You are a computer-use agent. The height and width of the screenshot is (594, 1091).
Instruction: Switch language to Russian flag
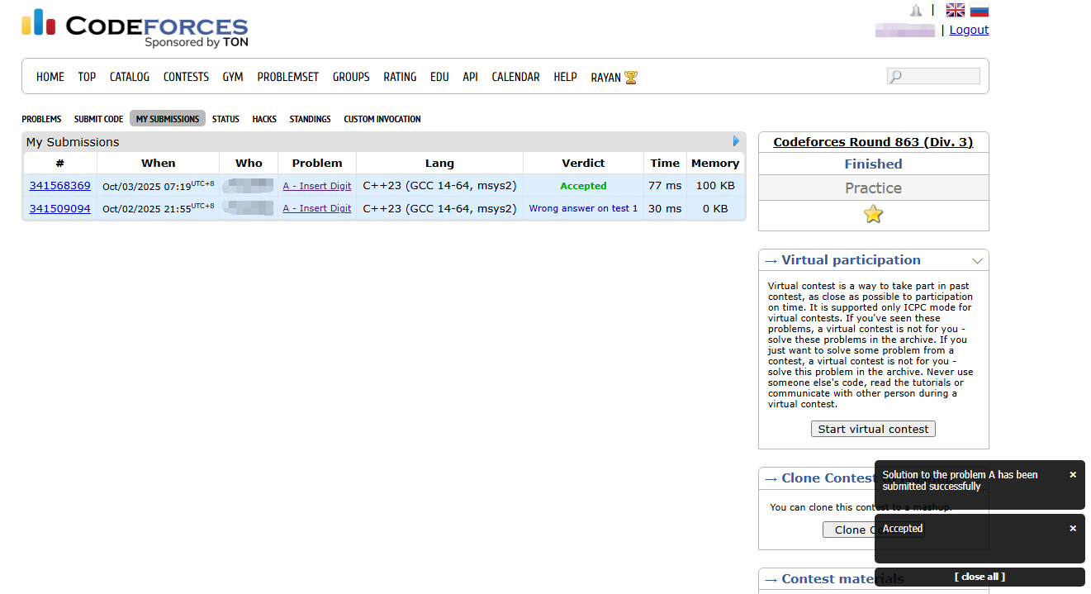[x=980, y=11]
